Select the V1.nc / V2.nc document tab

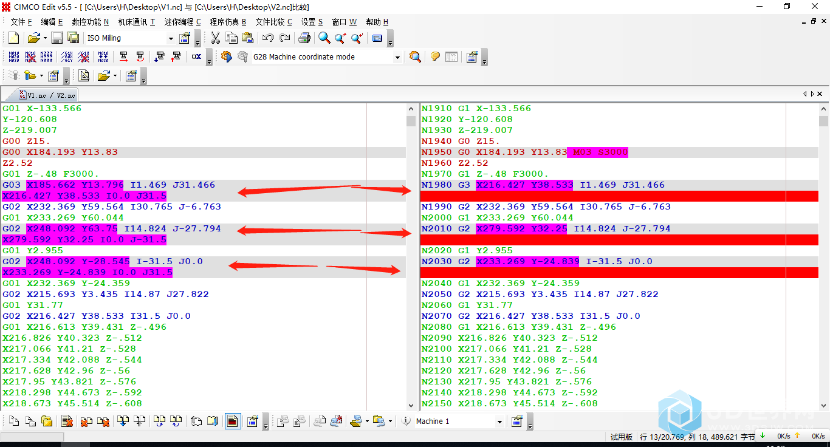tap(47, 95)
